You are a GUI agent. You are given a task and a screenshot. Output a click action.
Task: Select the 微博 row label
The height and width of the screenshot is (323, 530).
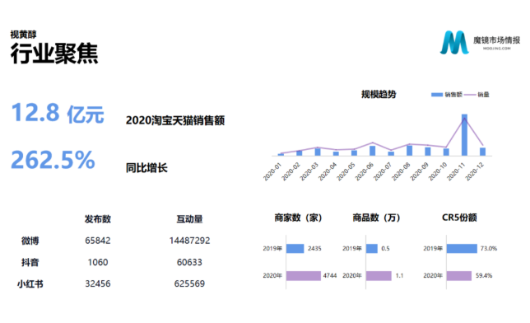(30, 241)
